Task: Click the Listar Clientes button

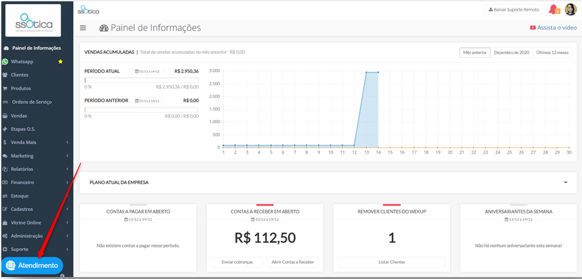Action: coord(391,262)
